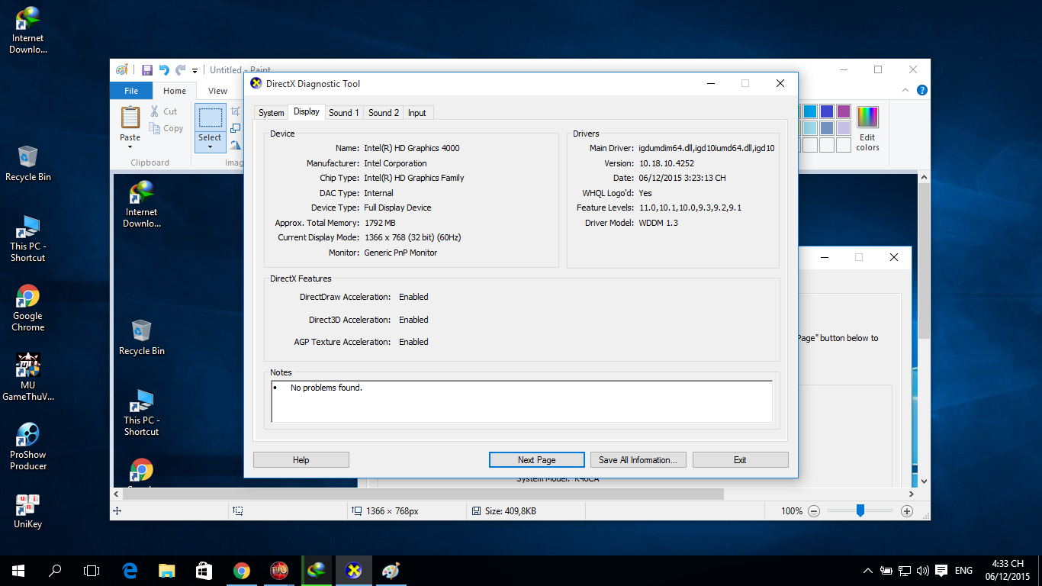Expand the Select dropdown arrow
Image resolution: width=1042 pixels, height=586 pixels.
210,147
